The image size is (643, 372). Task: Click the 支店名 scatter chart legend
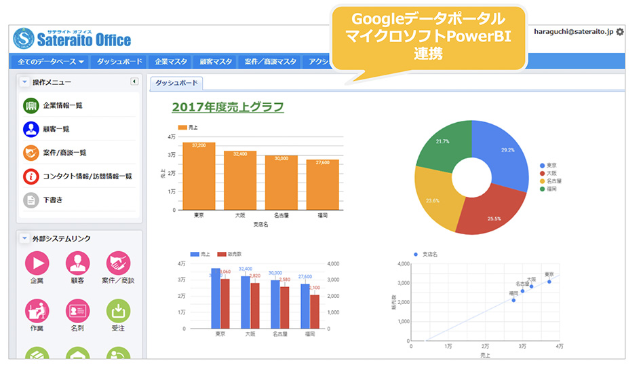426,255
